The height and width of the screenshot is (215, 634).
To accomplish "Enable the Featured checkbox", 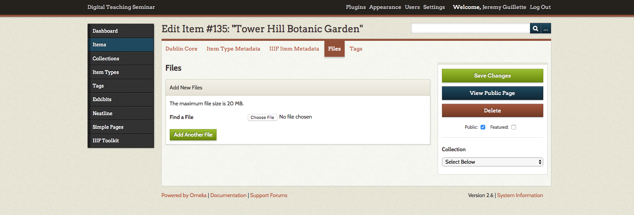I will click(514, 127).
